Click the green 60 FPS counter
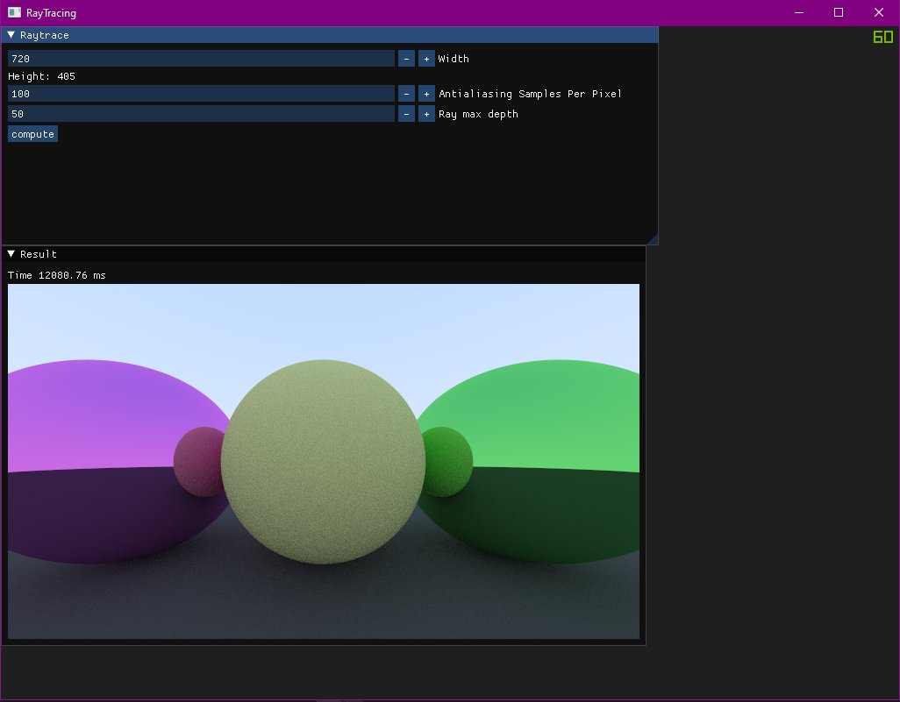The image size is (900, 702). 882,38
